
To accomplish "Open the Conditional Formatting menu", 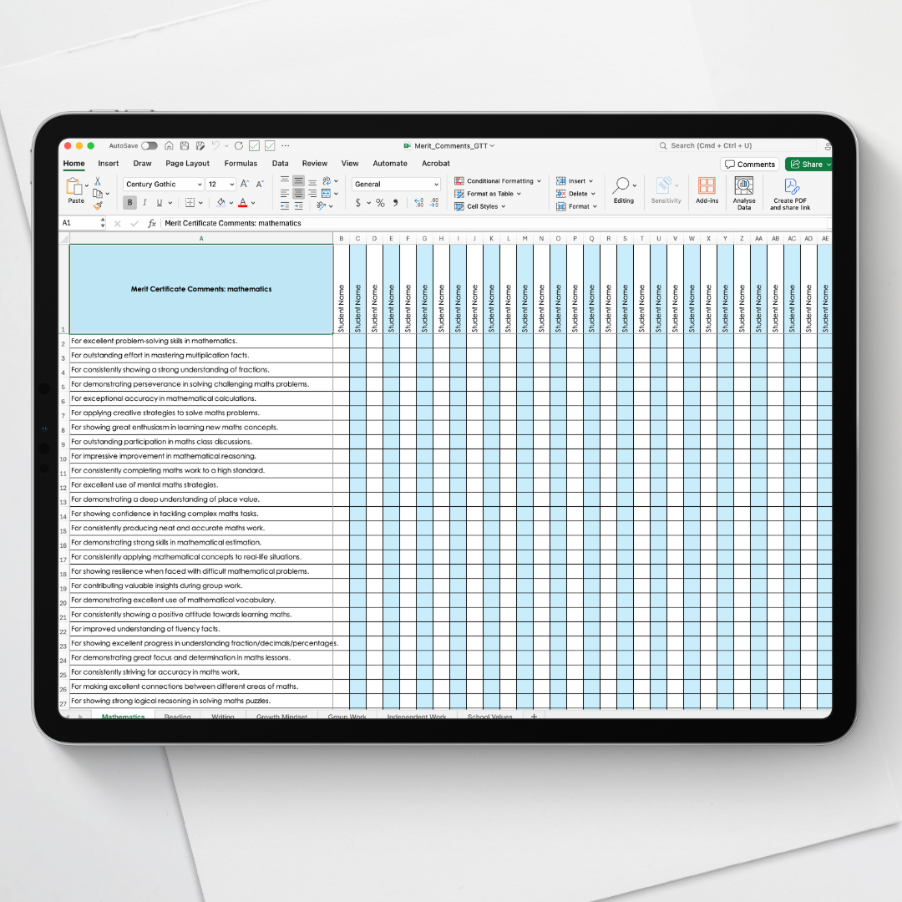I will click(498, 180).
